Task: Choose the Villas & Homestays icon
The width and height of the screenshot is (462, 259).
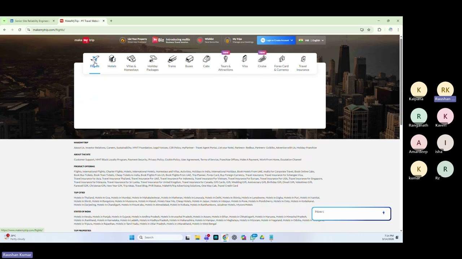Action: 131,59
